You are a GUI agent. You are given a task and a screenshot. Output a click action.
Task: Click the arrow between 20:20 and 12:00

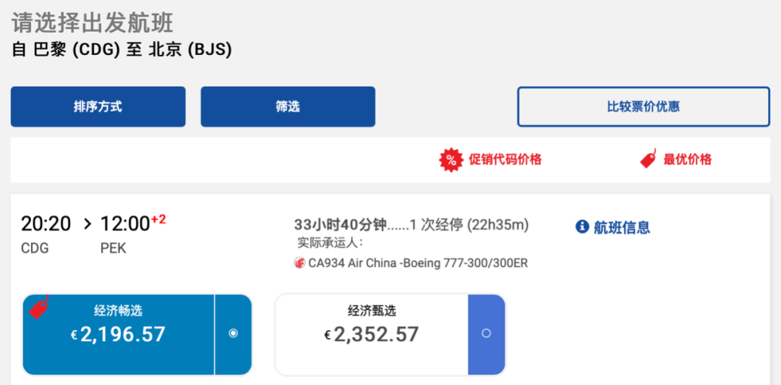click(87, 224)
